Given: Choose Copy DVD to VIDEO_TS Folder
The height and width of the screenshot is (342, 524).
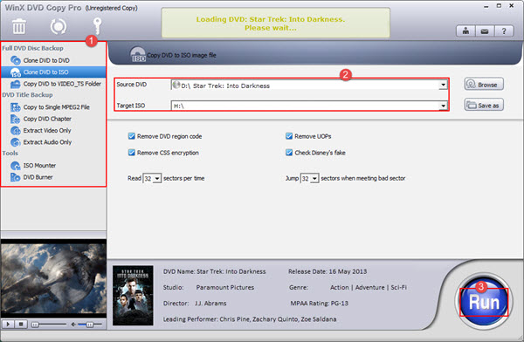Looking at the screenshot, I should point(62,84).
